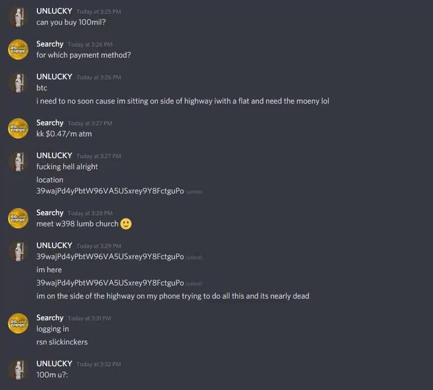Click Searchy's avatar beside 'logging in'
This screenshot has width=433, height=390.
[x=18, y=323]
